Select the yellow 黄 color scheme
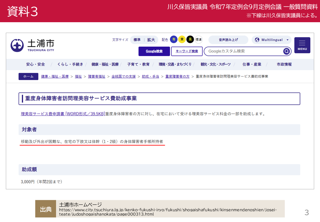 (182, 39)
